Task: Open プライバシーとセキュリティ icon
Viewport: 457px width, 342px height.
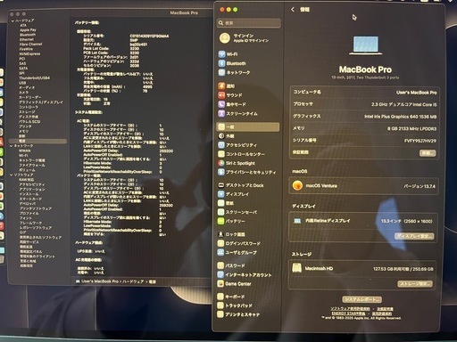Action: (x=221, y=172)
